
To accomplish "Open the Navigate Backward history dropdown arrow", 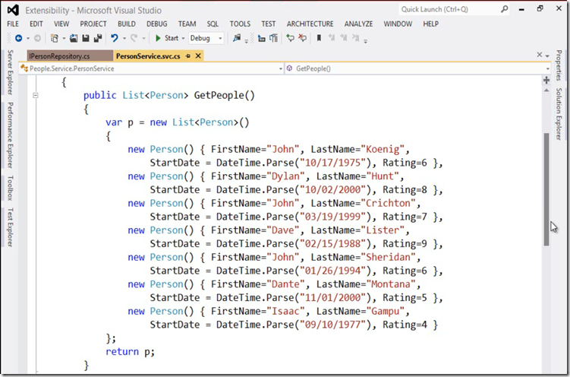I will (27, 38).
